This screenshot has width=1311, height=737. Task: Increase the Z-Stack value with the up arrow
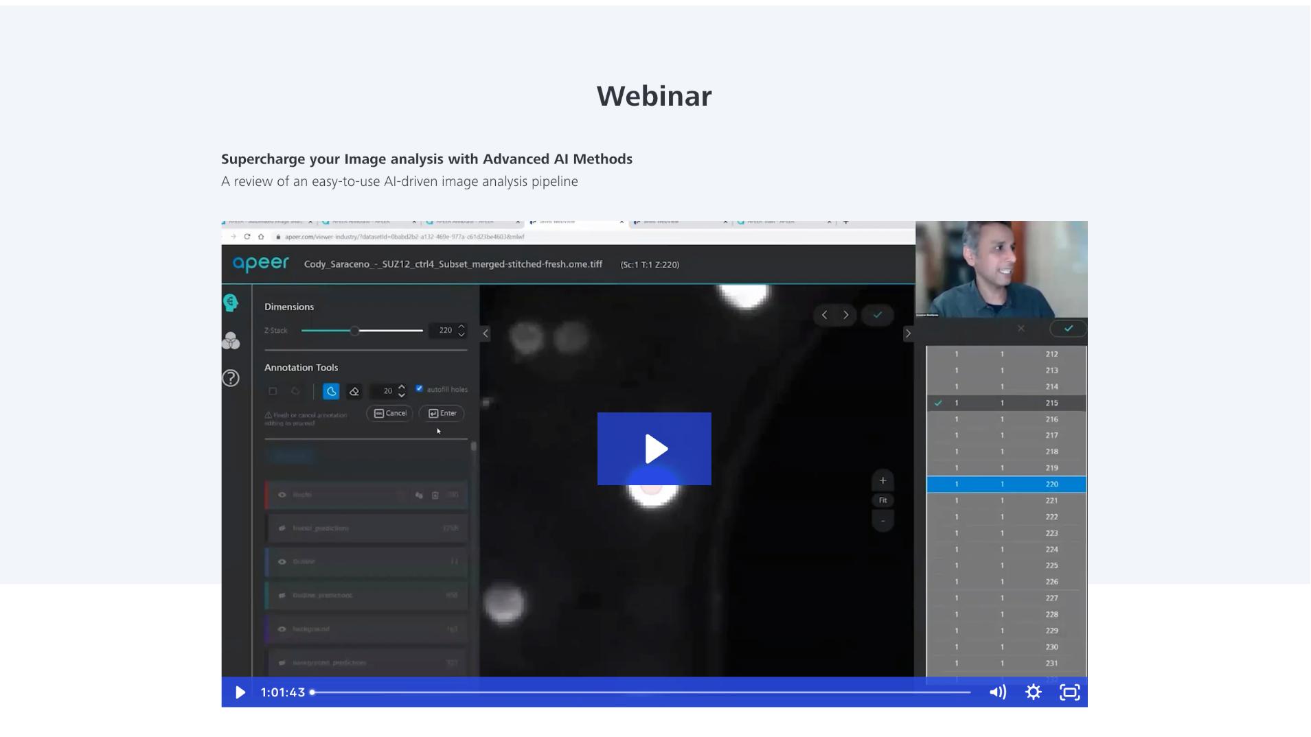461,327
